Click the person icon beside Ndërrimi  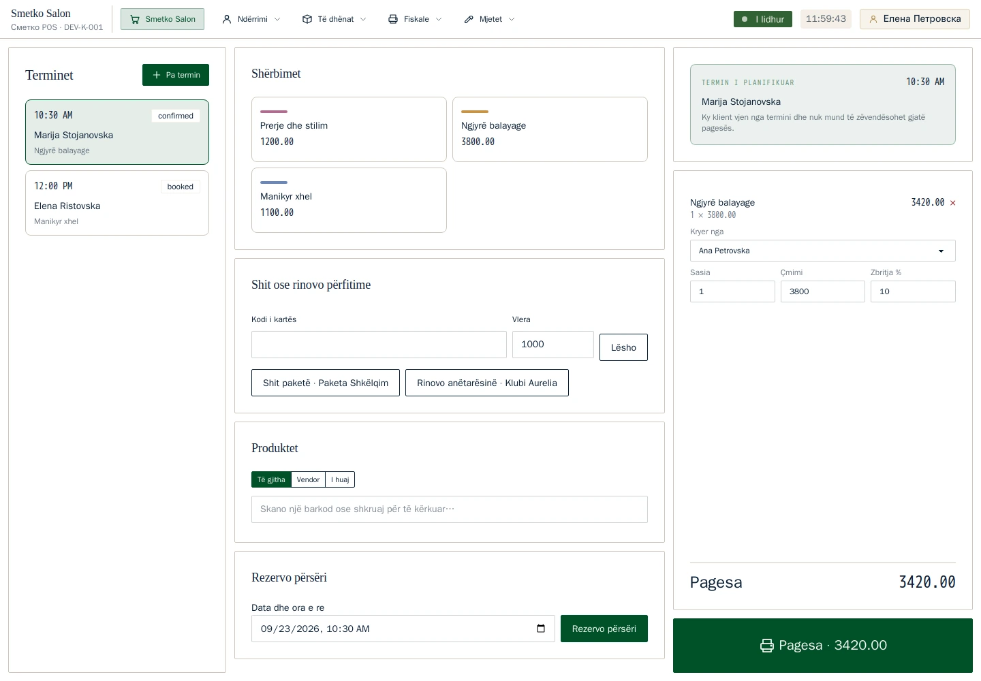[227, 19]
